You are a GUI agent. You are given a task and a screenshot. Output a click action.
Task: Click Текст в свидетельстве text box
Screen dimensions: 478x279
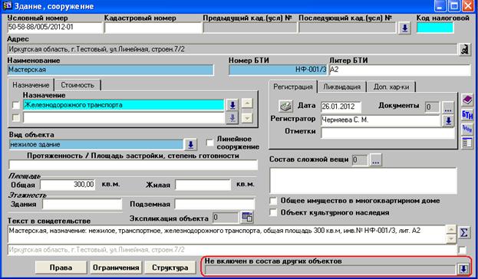tap(227, 235)
